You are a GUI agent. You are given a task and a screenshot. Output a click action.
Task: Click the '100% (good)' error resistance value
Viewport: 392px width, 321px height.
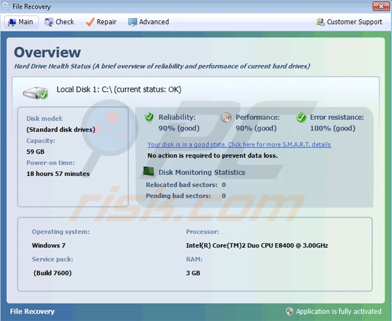tap(332, 128)
